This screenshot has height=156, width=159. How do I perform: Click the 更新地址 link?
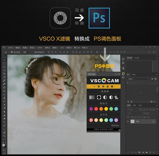click(115, 126)
